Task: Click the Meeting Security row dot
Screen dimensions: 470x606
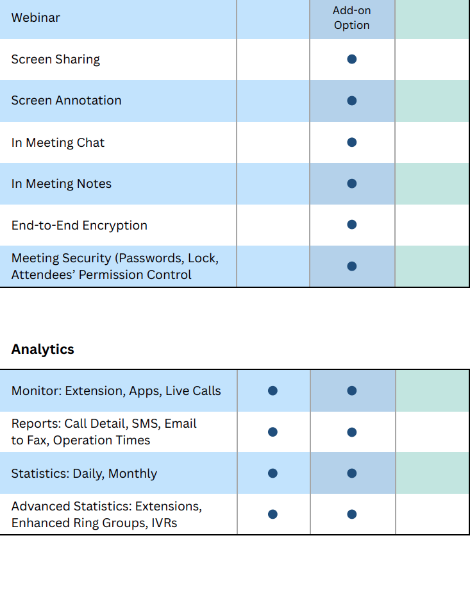Action: 351,266
